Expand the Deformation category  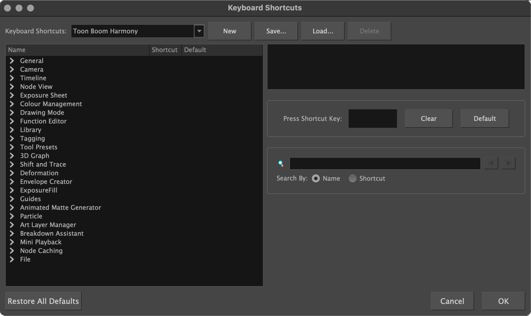point(12,173)
